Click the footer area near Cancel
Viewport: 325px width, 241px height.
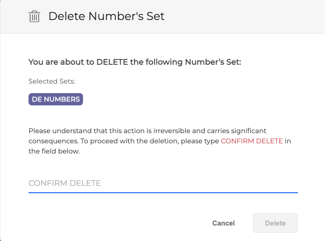[223, 223]
